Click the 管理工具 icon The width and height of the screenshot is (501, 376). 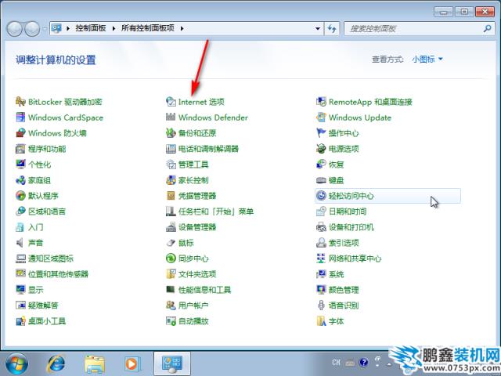point(171,164)
